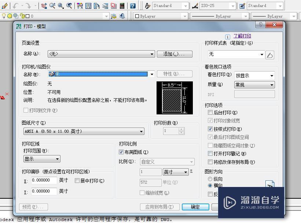Click the Redo arrow icon
301x224 pixels.
tap(28, 5)
